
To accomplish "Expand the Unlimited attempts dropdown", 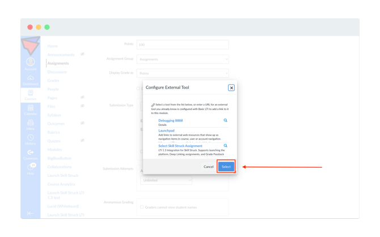I will pyautogui.click(x=166, y=180).
